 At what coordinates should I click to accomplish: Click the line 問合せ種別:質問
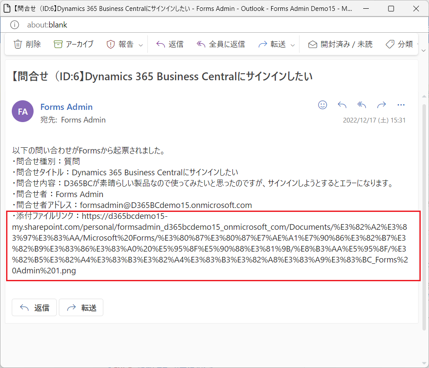tap(46, 161)
